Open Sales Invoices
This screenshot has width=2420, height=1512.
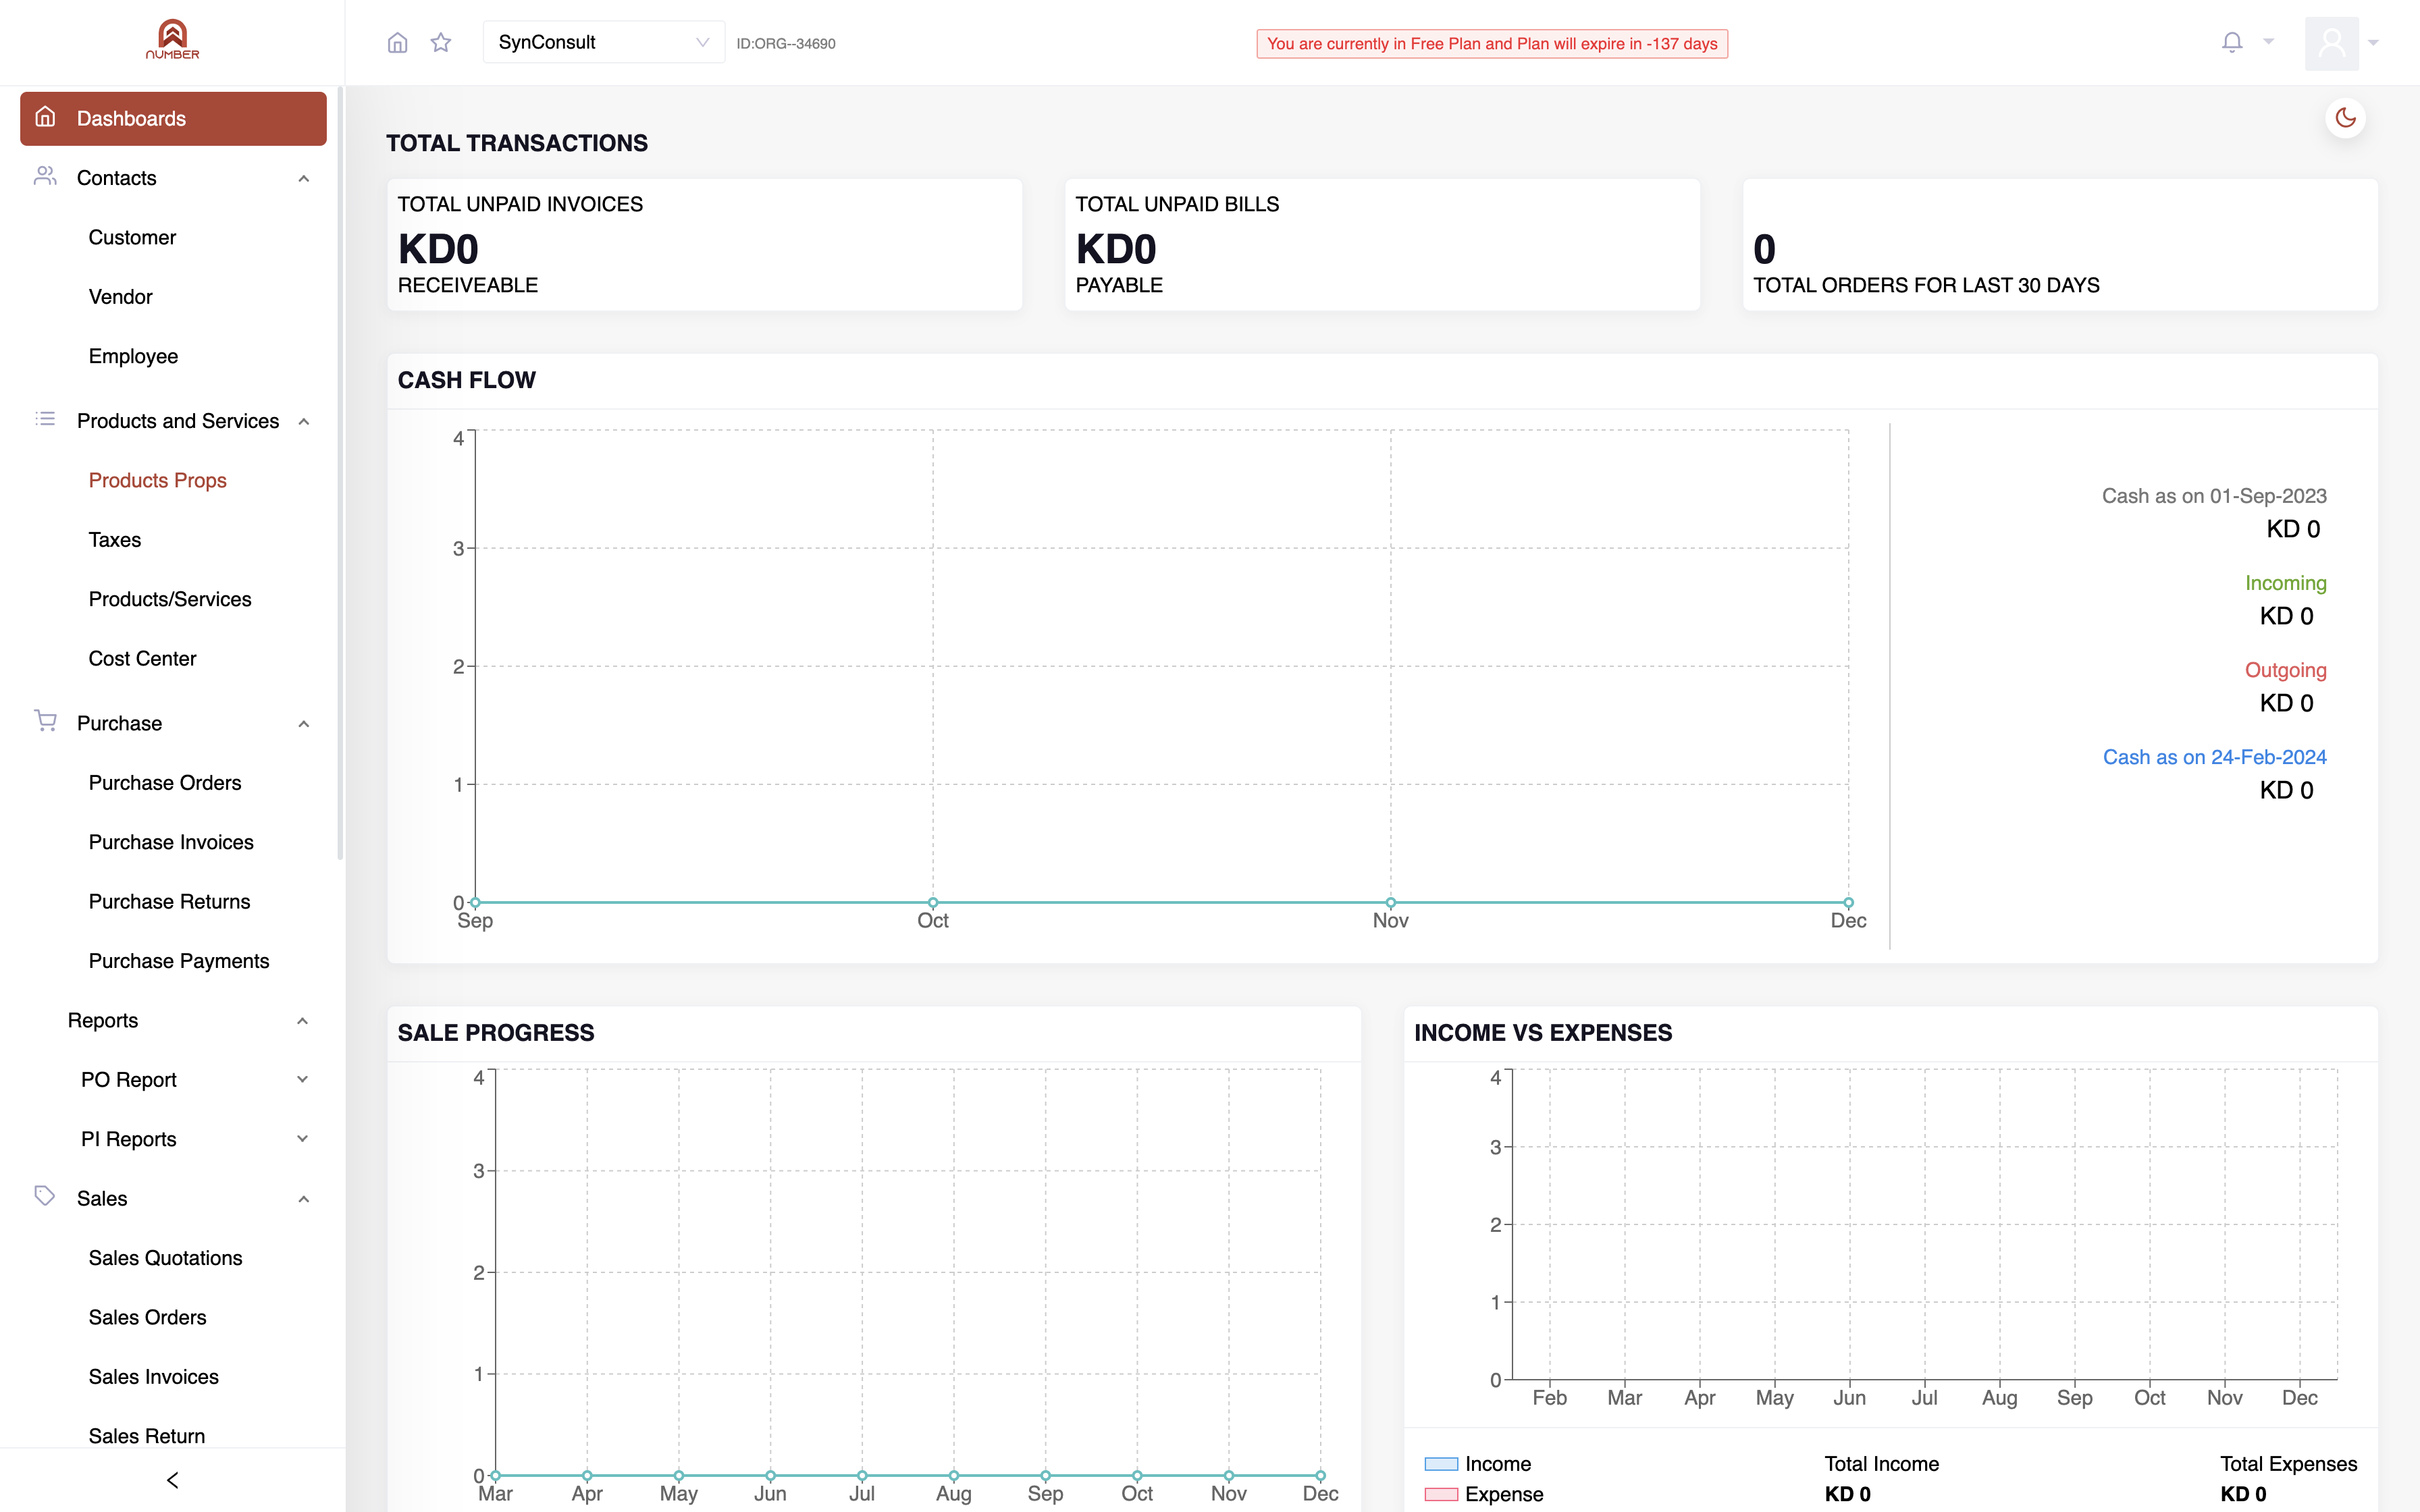(x=153, y=1377)
